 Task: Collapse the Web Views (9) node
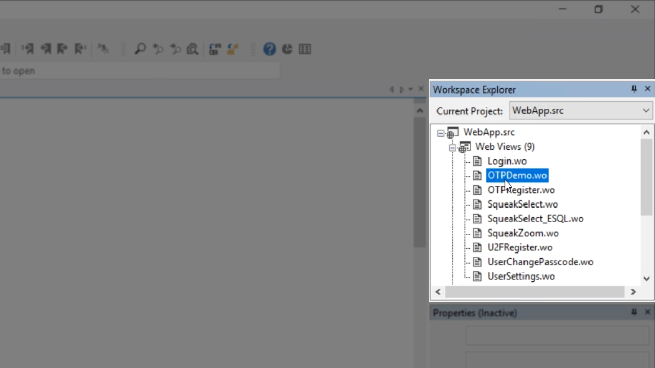(x=452, y=148)
